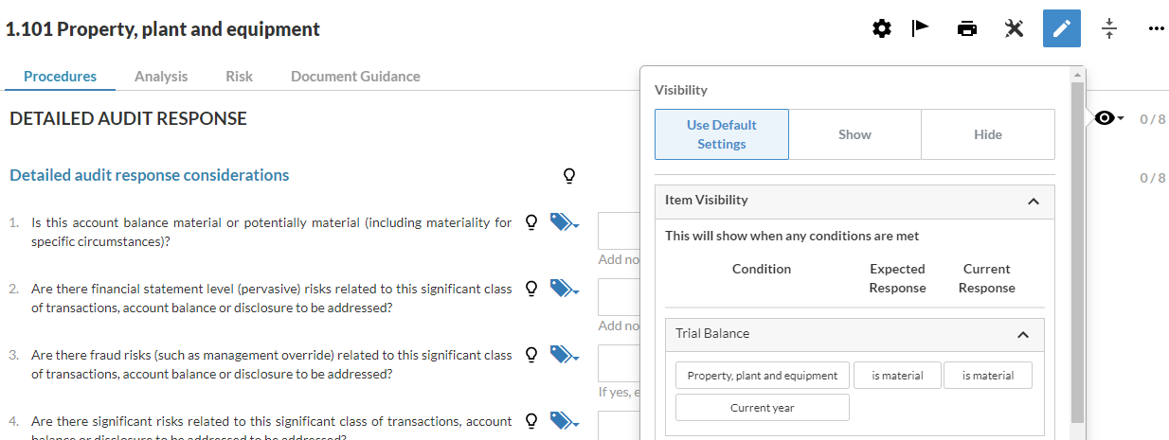Collapse the Trial Balance condition group
1169x440 pixels.
point(1023,334)
